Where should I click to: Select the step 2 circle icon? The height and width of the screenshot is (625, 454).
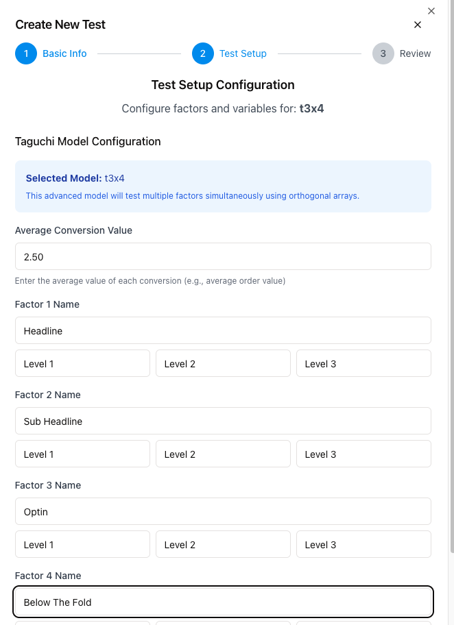[203, 53]
